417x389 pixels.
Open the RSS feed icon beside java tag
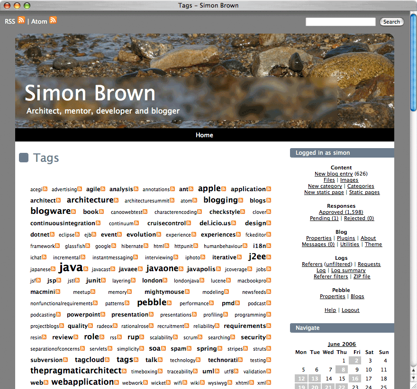click(x=86, y=268)
